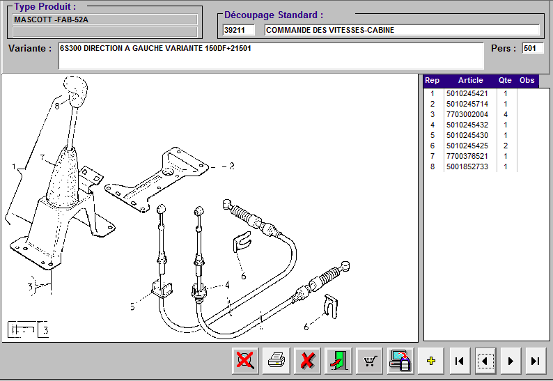The width and height of the screenshot is (553, 381).
Task: Jump to the first record
Action: (x=459, y=361)
